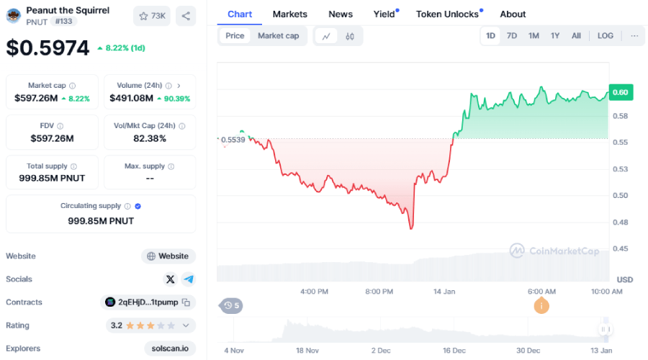Open the chart more options menu

(634, 36)
